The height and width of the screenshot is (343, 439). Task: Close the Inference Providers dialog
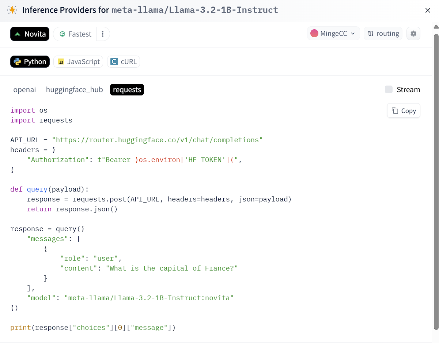[x=428, y=10]
